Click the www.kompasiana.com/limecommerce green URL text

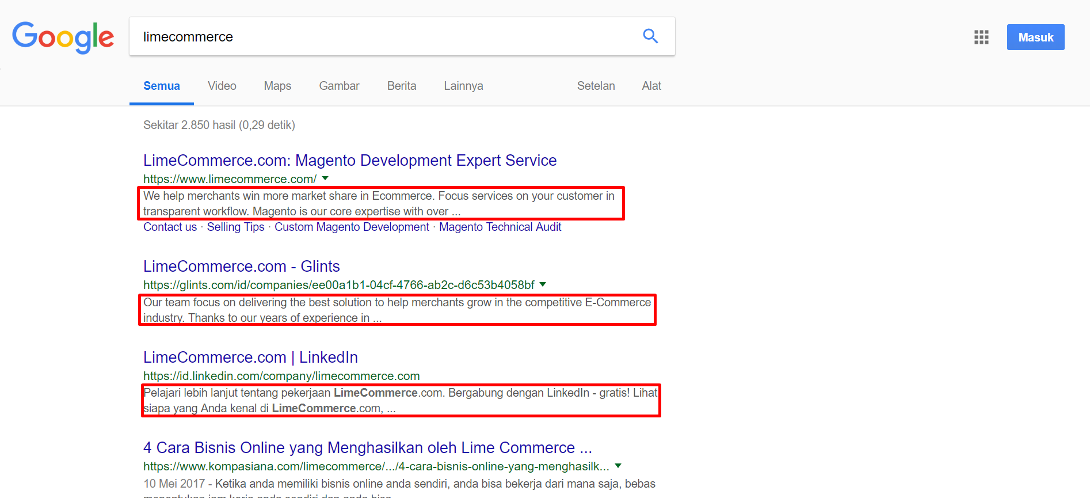click(376, 466)
